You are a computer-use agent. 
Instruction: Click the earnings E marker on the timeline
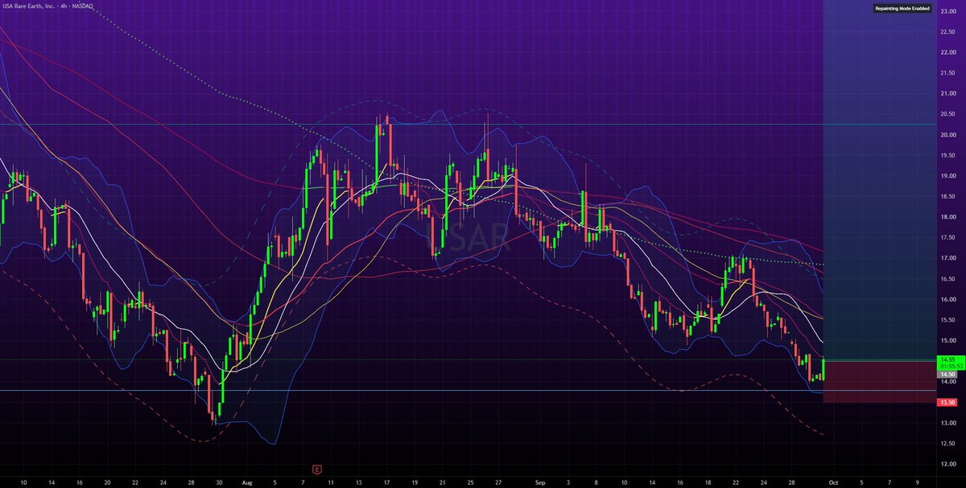317,469
